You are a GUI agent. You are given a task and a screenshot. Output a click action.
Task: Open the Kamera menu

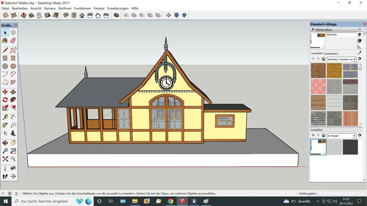[49, 8]
